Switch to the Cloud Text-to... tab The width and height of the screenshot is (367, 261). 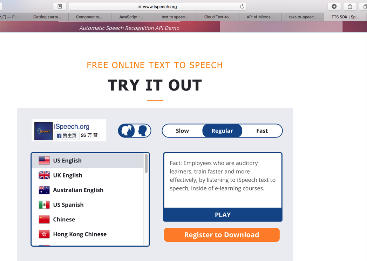point(218,17)
